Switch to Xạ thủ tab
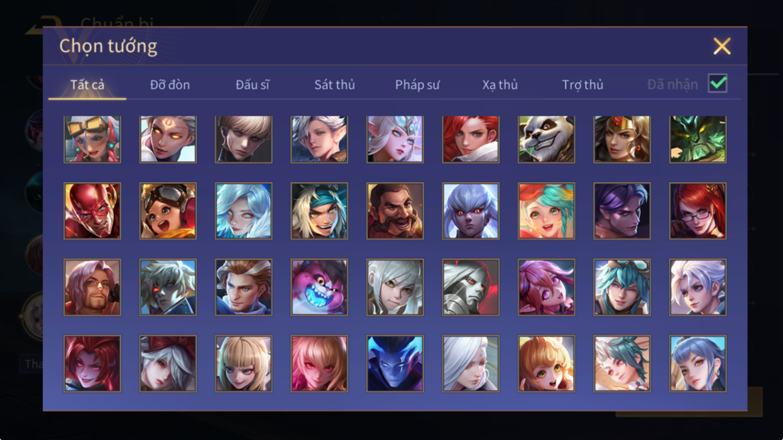The width and height of the screenshot is (783, 440). click(x=500, y=85)
